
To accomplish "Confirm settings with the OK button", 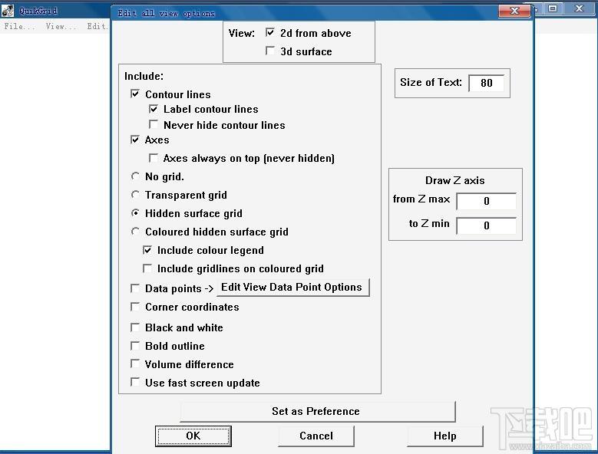I will pos(193,436).
